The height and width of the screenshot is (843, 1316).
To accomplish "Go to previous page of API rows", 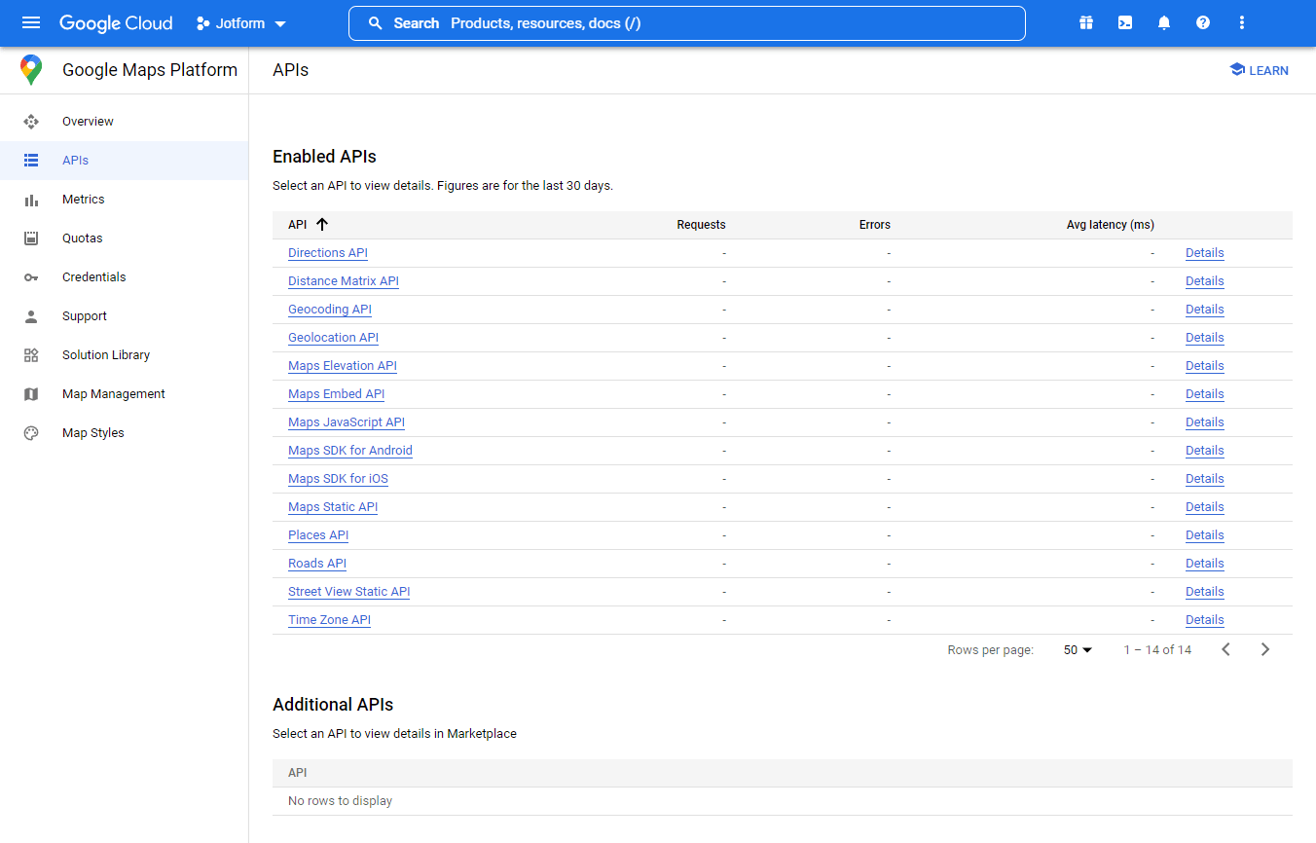I will pyautogui.click(x=1226, y=649).
